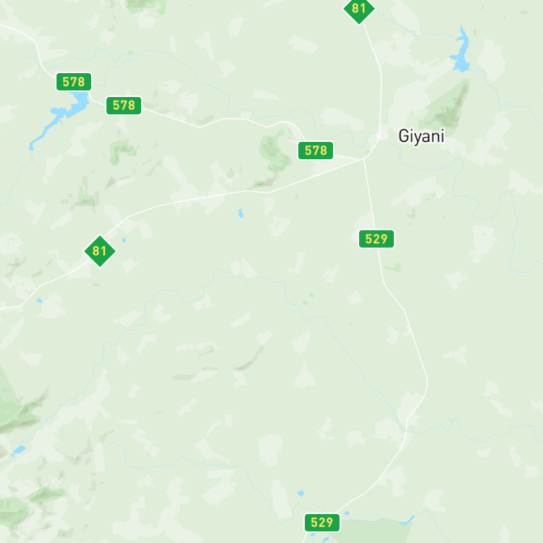This screenshot has width=543, height=543.
Task: Select the small blue lake in southwest mountains
Action: (18, 450)
